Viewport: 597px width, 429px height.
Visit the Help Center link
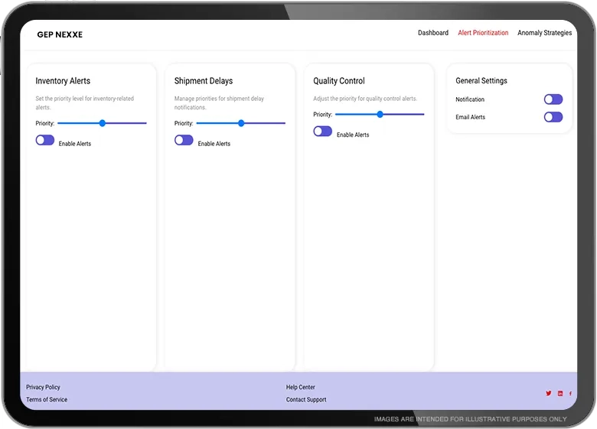click(x=301, y=387)
